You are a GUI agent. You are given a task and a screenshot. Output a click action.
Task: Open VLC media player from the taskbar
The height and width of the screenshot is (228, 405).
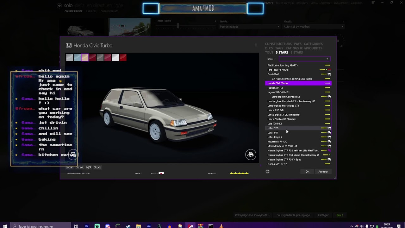click(x=221, y=226)
